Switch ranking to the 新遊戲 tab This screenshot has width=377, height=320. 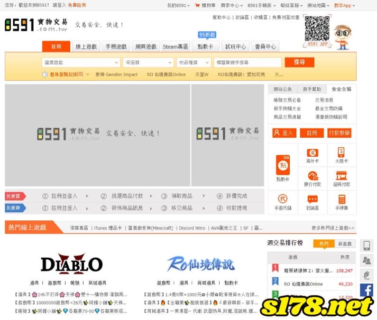(345, 244)
